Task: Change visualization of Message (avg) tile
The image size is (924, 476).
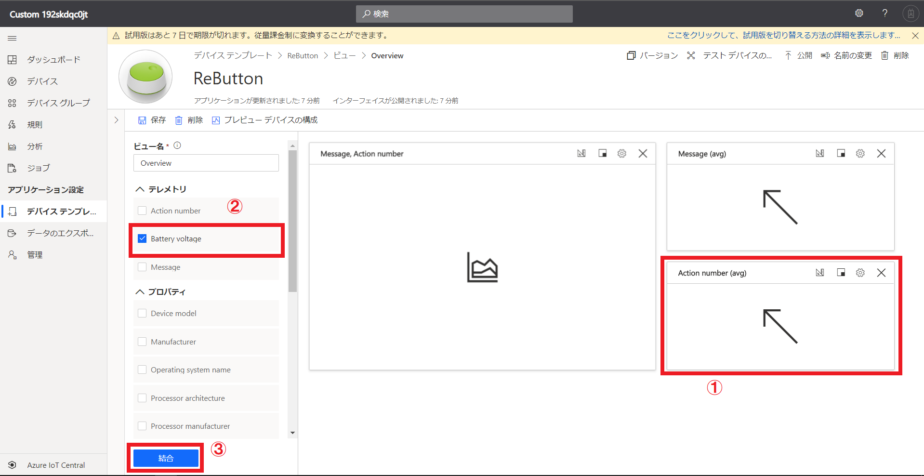Action: (820, 153)
